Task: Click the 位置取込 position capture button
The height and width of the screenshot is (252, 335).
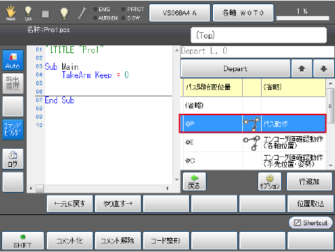Action: tap(311, 204)
